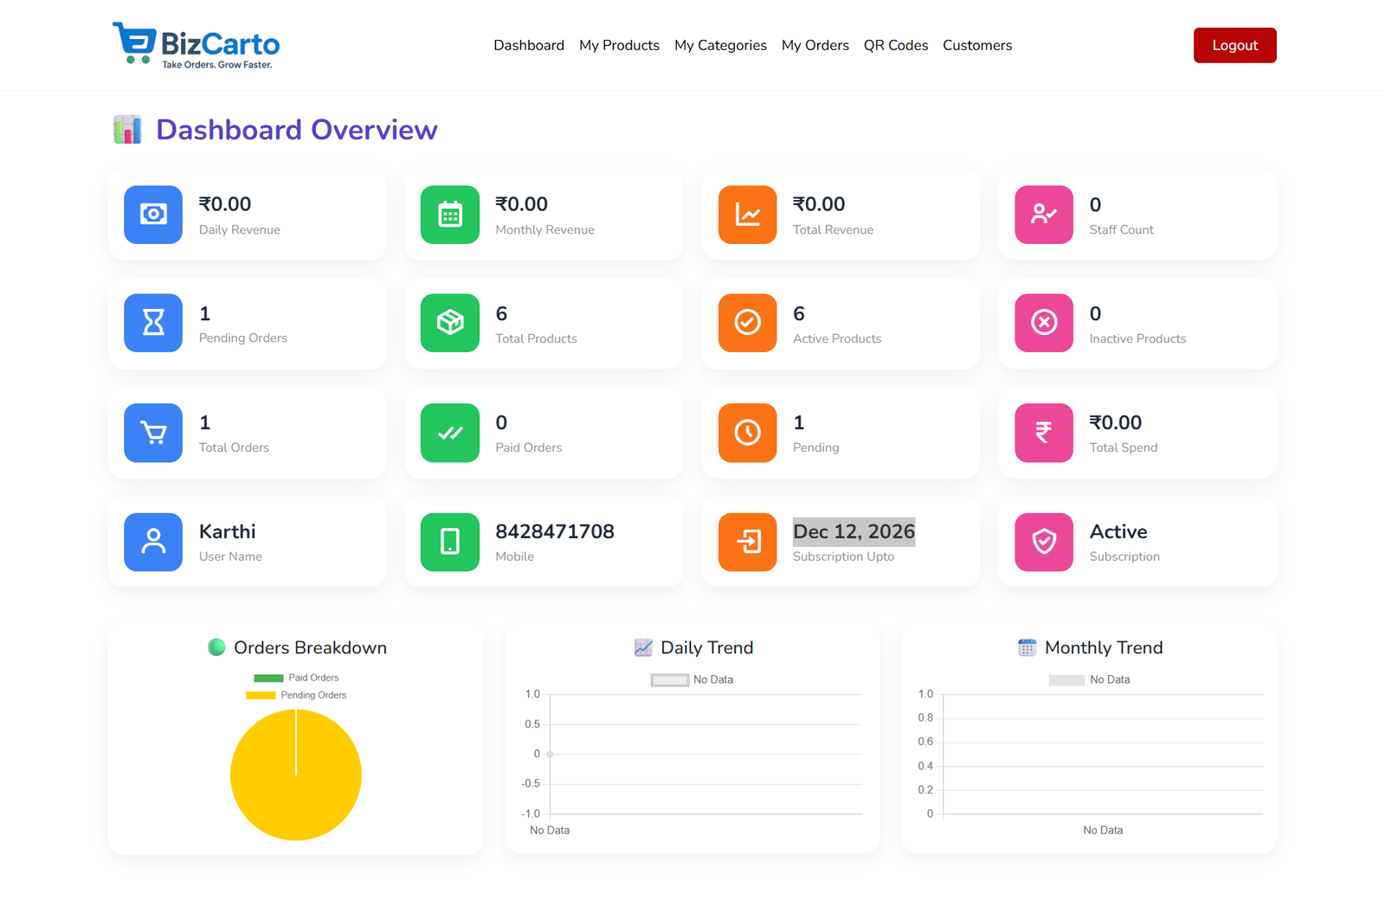Click the camera icon on Daily Revenue card
This screenshot has height=920, width=1385.
[153, 215]
